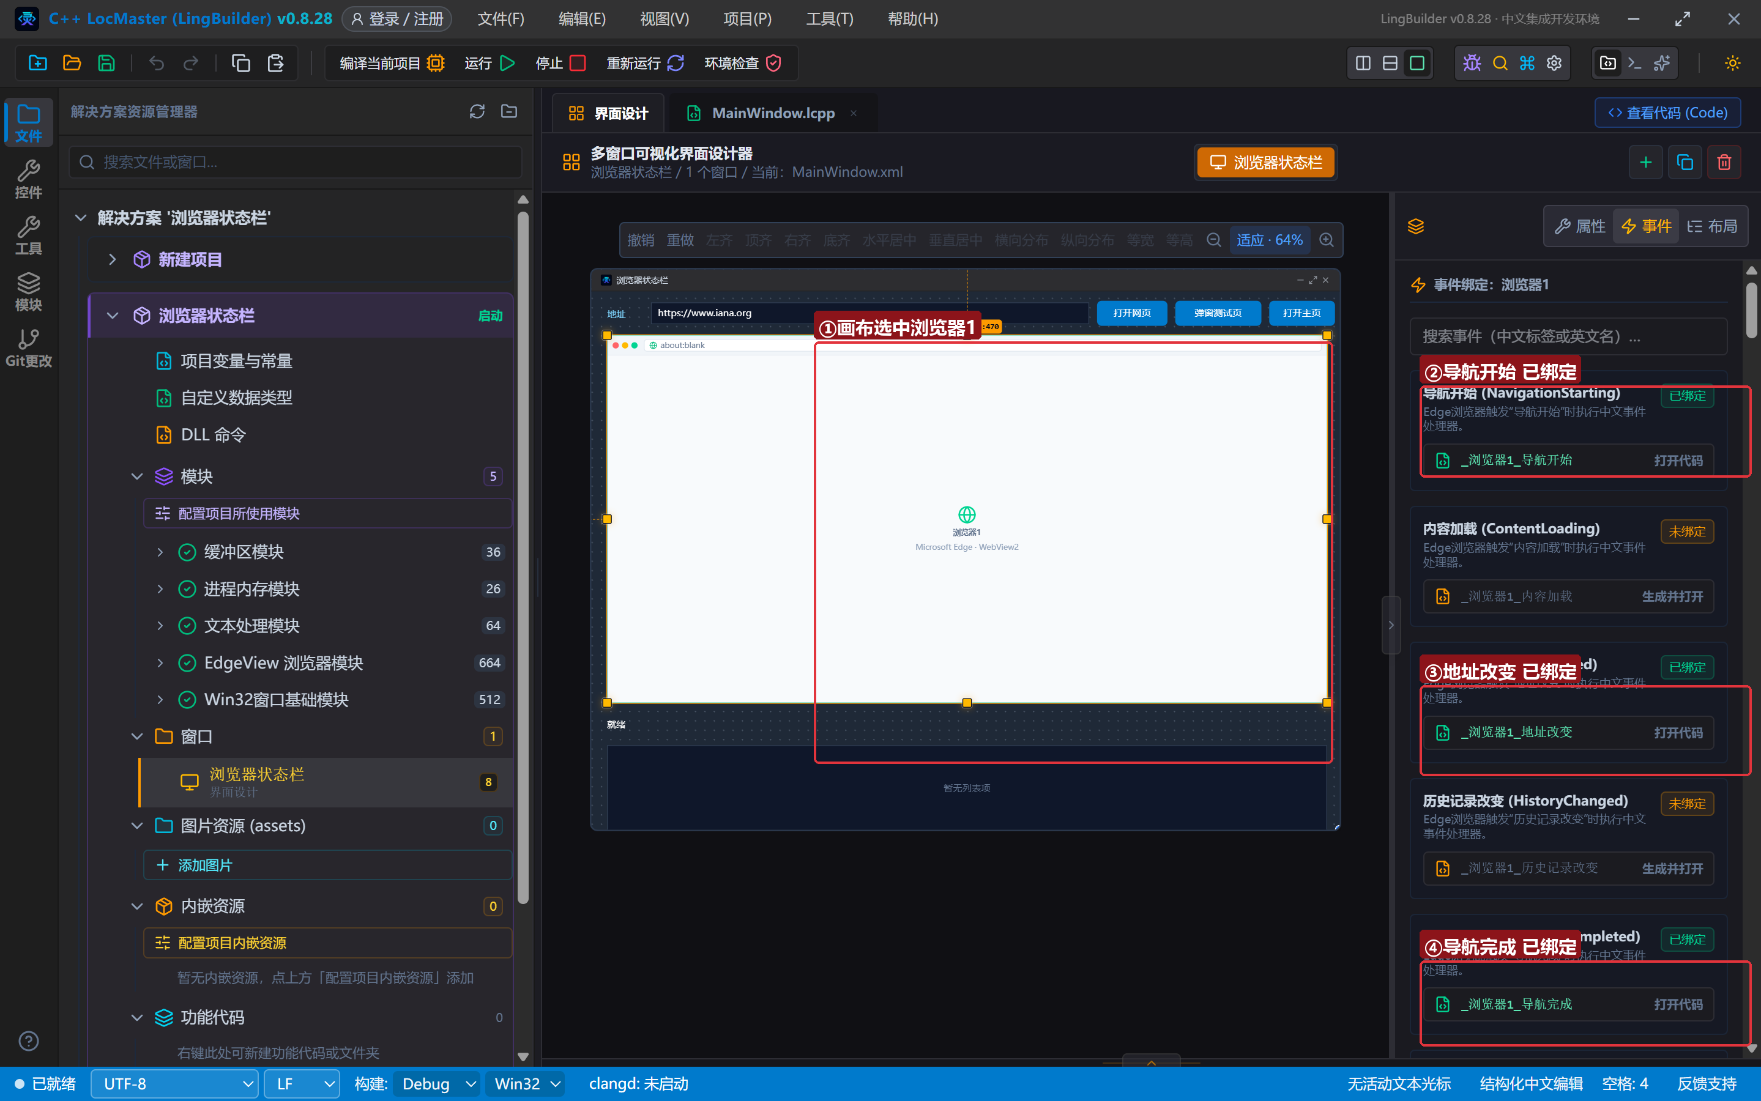Switch to the 布局 tab
Image resolution: width=1761 pixels, height=1101 pixels.
pos(1711,226)
